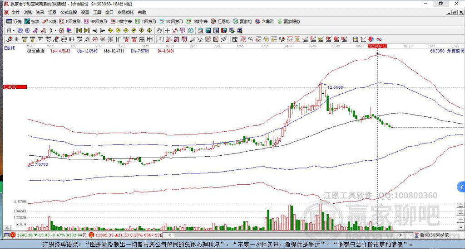Click the first yellow diamond arrow icon
This screenshot has width=465, height=249.
click(x=110, y=30)
